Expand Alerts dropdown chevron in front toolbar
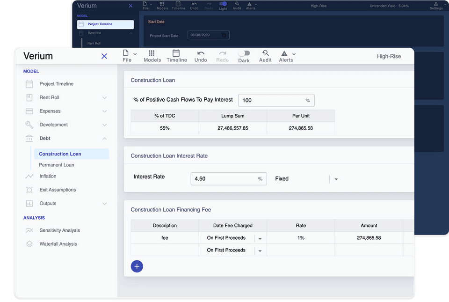Viewport: 449px width, 302px height. coord(294,54)
